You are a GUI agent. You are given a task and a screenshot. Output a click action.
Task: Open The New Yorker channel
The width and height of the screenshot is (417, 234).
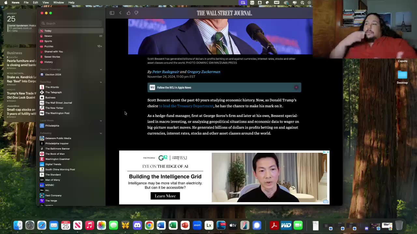[x=54, y=108]
